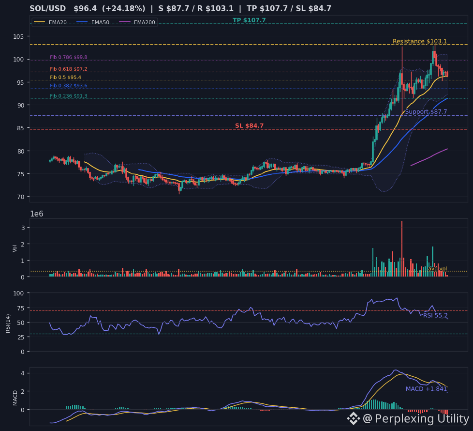Click the 'Vol' axis label
This screenshot has width=473, height=431.
point(15,248)
